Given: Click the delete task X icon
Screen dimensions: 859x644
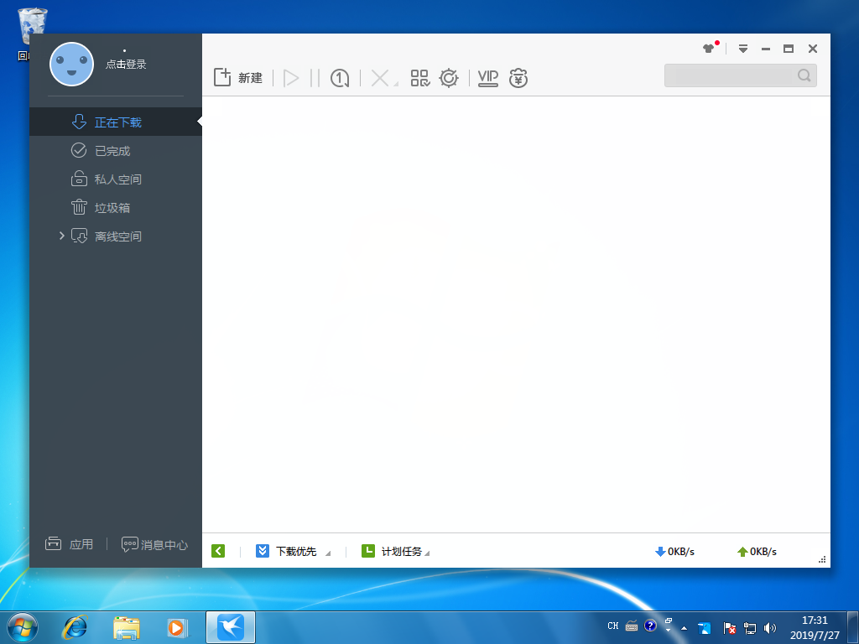Looking at the screenshot, I should (x=380, y=78).
